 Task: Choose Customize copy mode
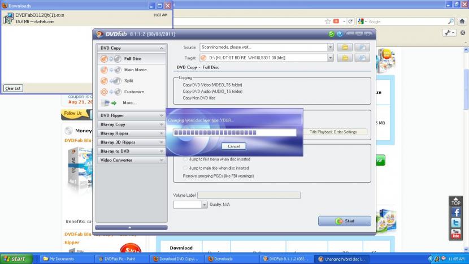pyautogui.click(x=134, y=92)
